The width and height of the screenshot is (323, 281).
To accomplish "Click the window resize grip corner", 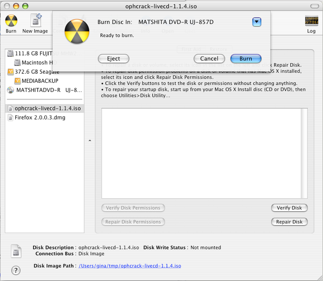I will click(x=320, y=278).
